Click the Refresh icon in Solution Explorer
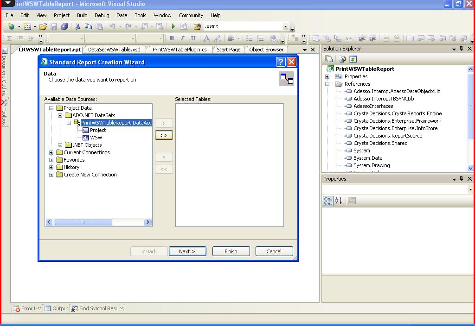This screenshot has height=326, width=475. [353, 59]
